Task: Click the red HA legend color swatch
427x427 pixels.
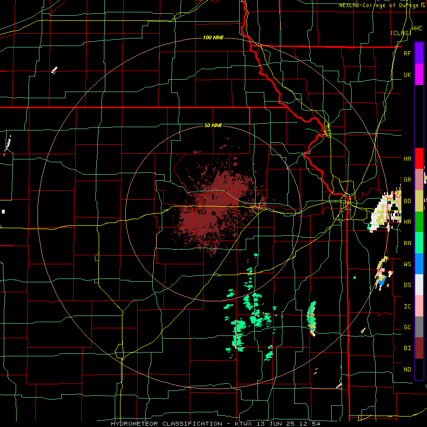Action: tap(419, 158)
